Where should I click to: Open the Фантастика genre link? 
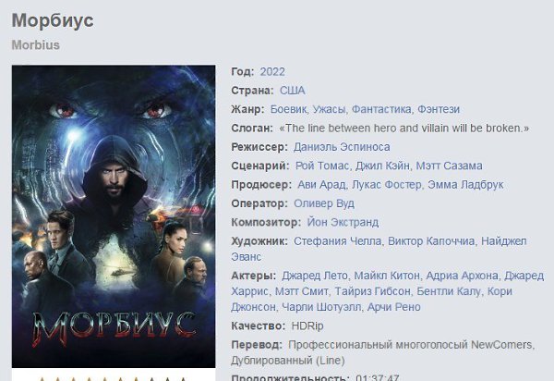click(x=381, y=109)
